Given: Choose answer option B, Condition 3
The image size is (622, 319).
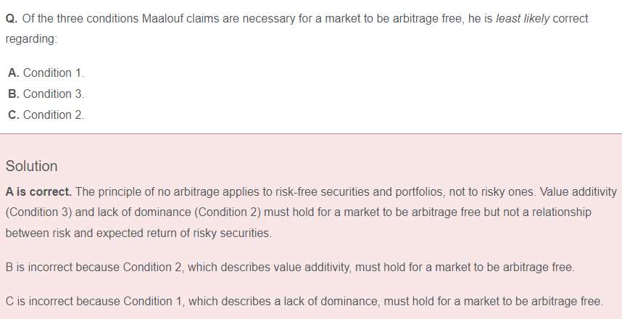Looking at the screenshot, I should (x=46, y=94).
